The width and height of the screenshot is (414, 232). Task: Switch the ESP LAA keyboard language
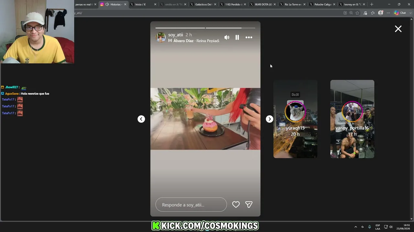point(378,227)
